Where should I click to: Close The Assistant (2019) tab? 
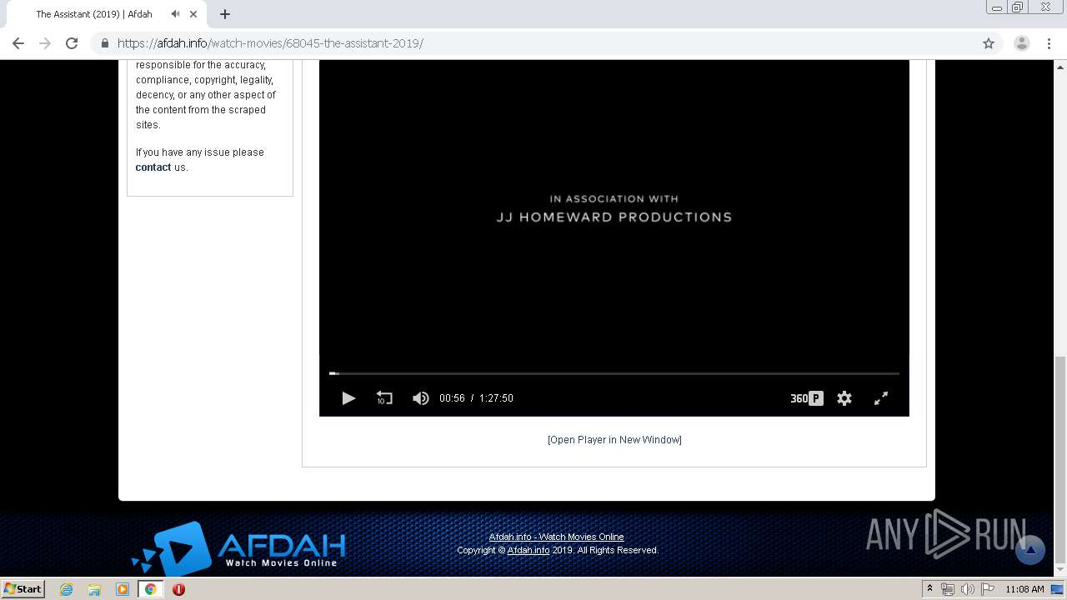click(x=193, y=14)
